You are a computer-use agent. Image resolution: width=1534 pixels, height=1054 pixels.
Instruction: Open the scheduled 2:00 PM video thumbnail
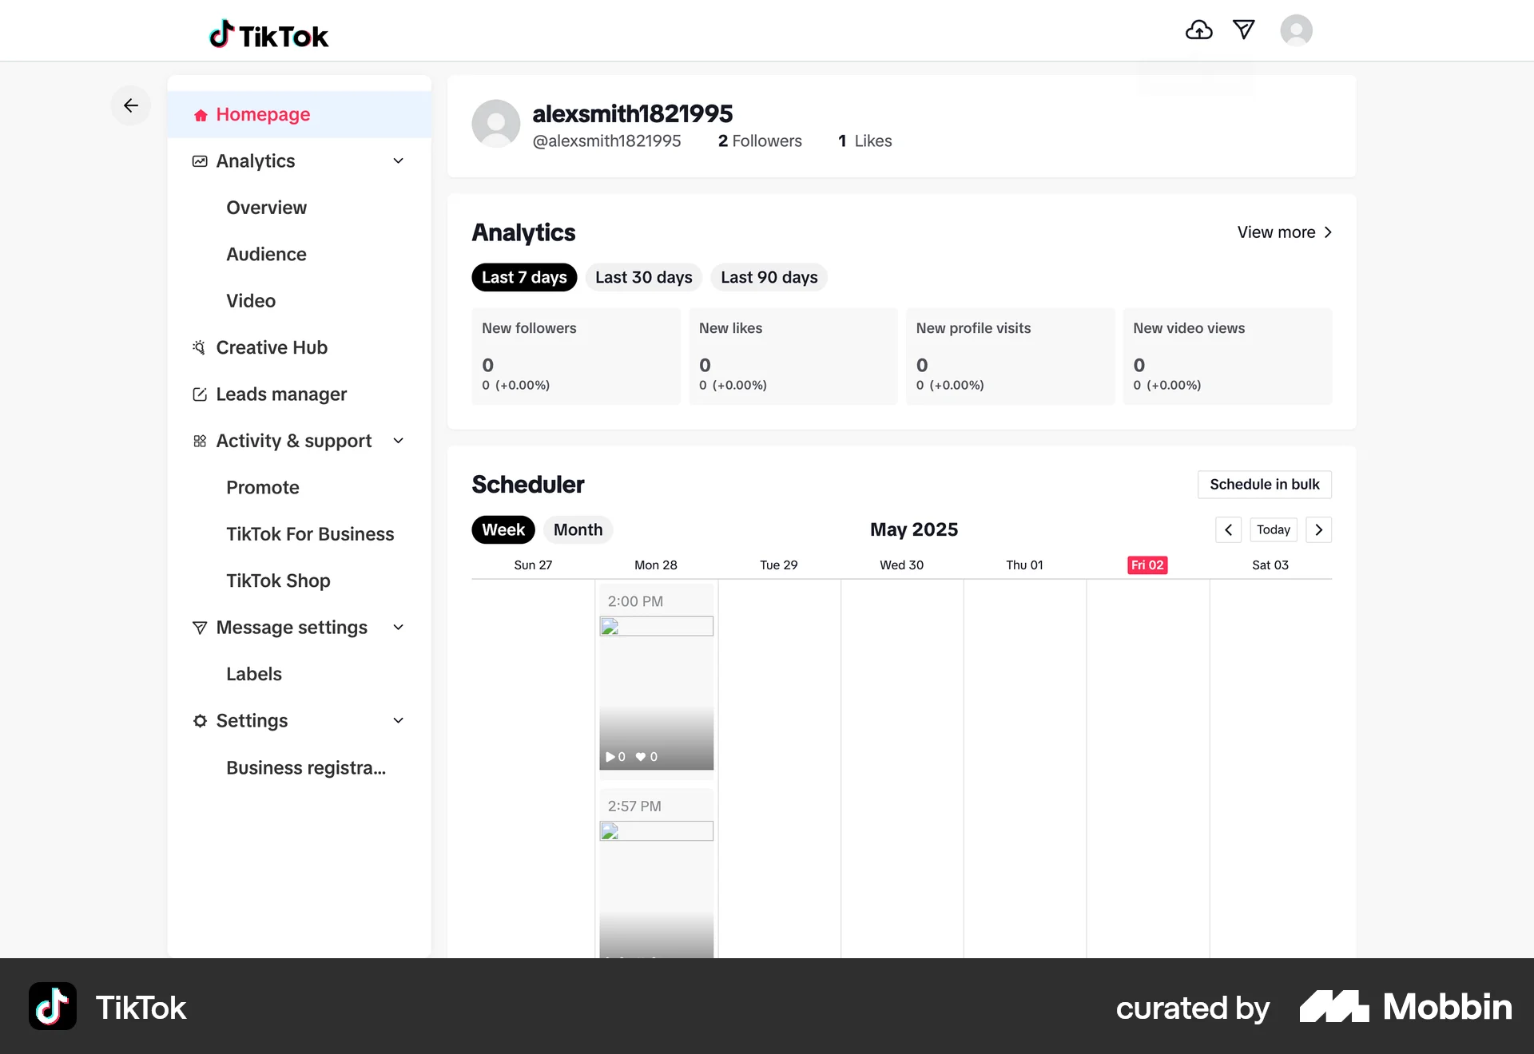pyautogui.click(x=656, y=693)
